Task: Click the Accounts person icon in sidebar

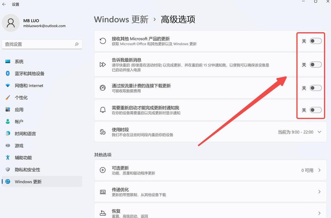Action: (x=8, y=121)
